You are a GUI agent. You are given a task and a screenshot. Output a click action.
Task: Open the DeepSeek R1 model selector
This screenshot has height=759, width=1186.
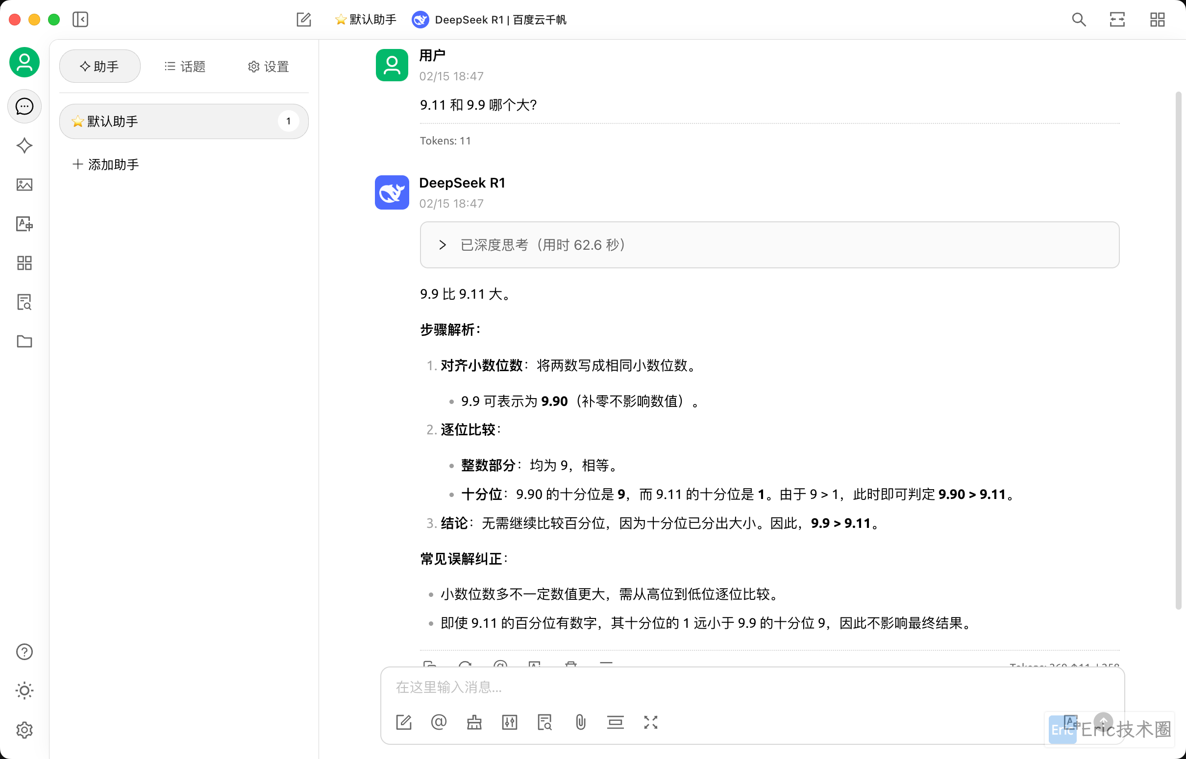point(489,20)
